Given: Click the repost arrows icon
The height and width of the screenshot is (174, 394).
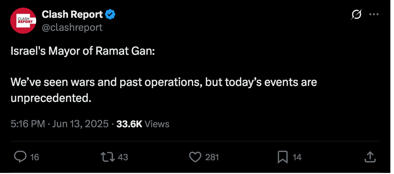Looking at the screenshot, I should click(x=108, y=157).
